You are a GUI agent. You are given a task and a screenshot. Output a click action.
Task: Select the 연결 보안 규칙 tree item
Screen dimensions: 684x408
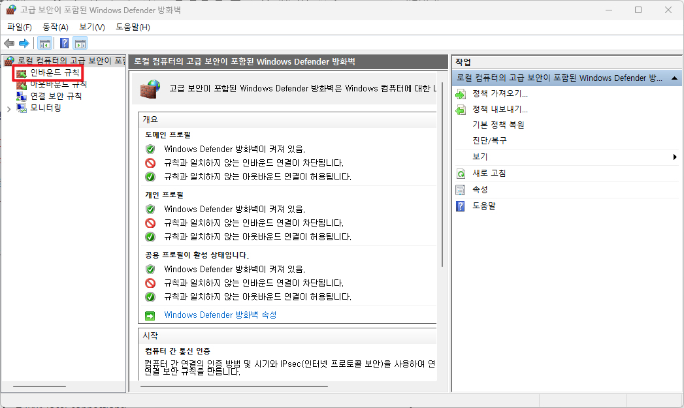coord(56,96)
